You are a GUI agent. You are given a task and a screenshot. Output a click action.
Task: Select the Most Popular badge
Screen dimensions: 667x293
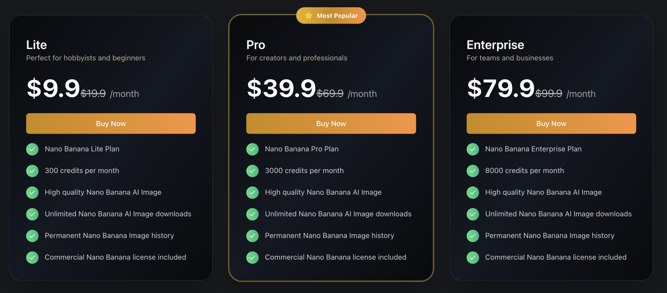[x=331, y=15]
